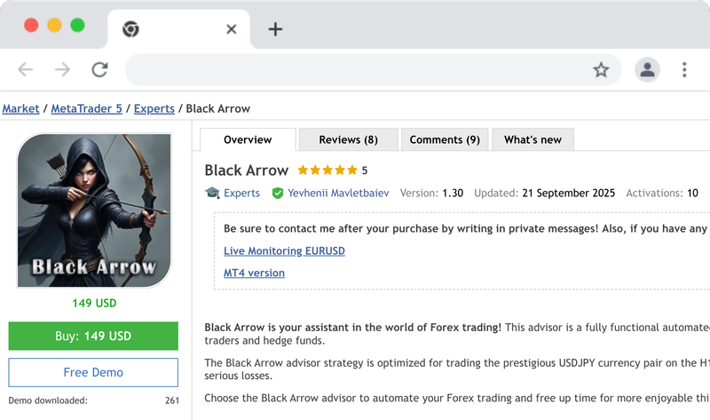Image resolution: width=710 pixels, height=420 pixels.
Task: Select the Overview tab
Action: point(248,139)
